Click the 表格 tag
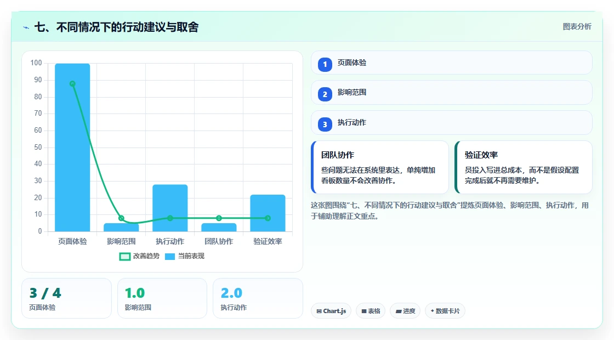The image size is (614, 340). 371,311
